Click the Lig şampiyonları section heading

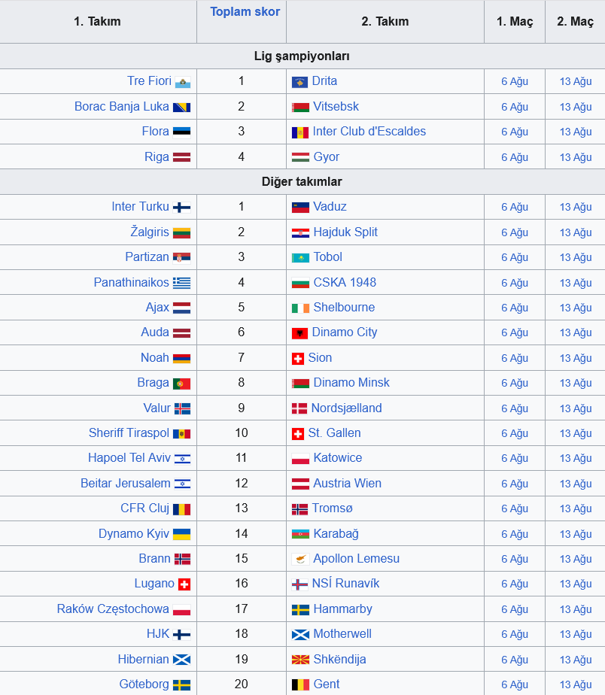point(302,56)
